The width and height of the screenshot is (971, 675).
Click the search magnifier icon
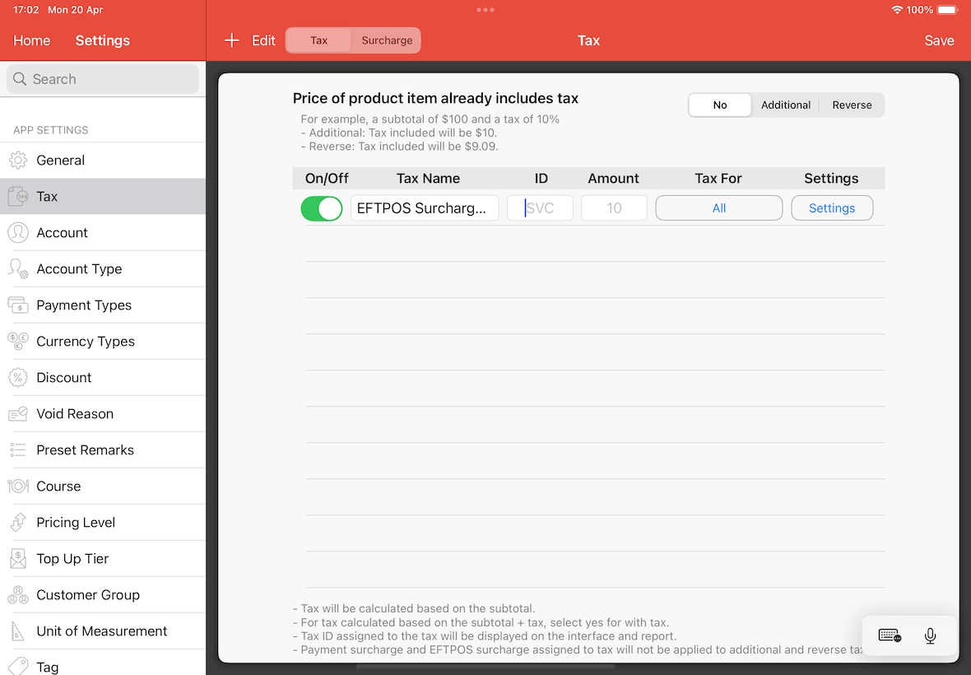(x=20, y=79)
